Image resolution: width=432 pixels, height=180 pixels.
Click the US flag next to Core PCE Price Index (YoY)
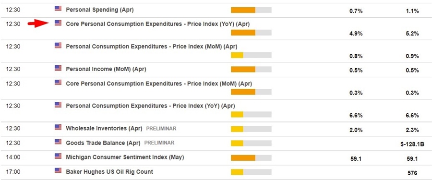coord(58,23)
